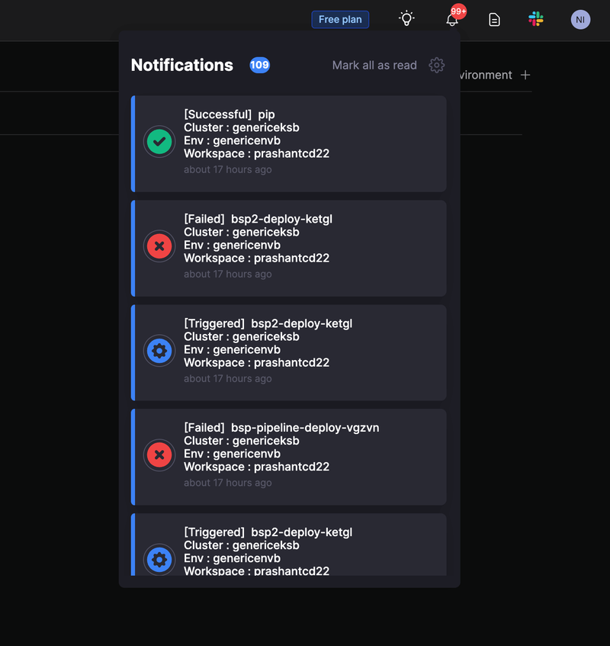The height and width of the screenshot is (646, 610).
Task: Open the notifications bell icon
Action: click(x=452, y=20)
